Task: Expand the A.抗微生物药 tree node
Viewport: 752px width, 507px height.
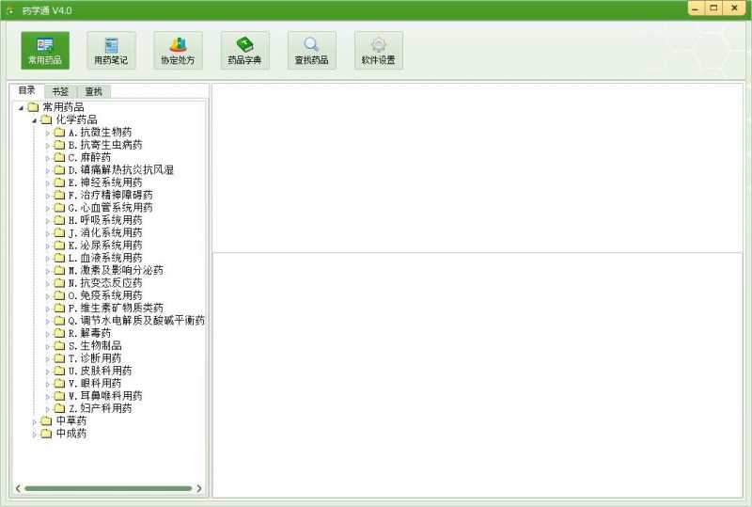Action: tap(48, 133)
